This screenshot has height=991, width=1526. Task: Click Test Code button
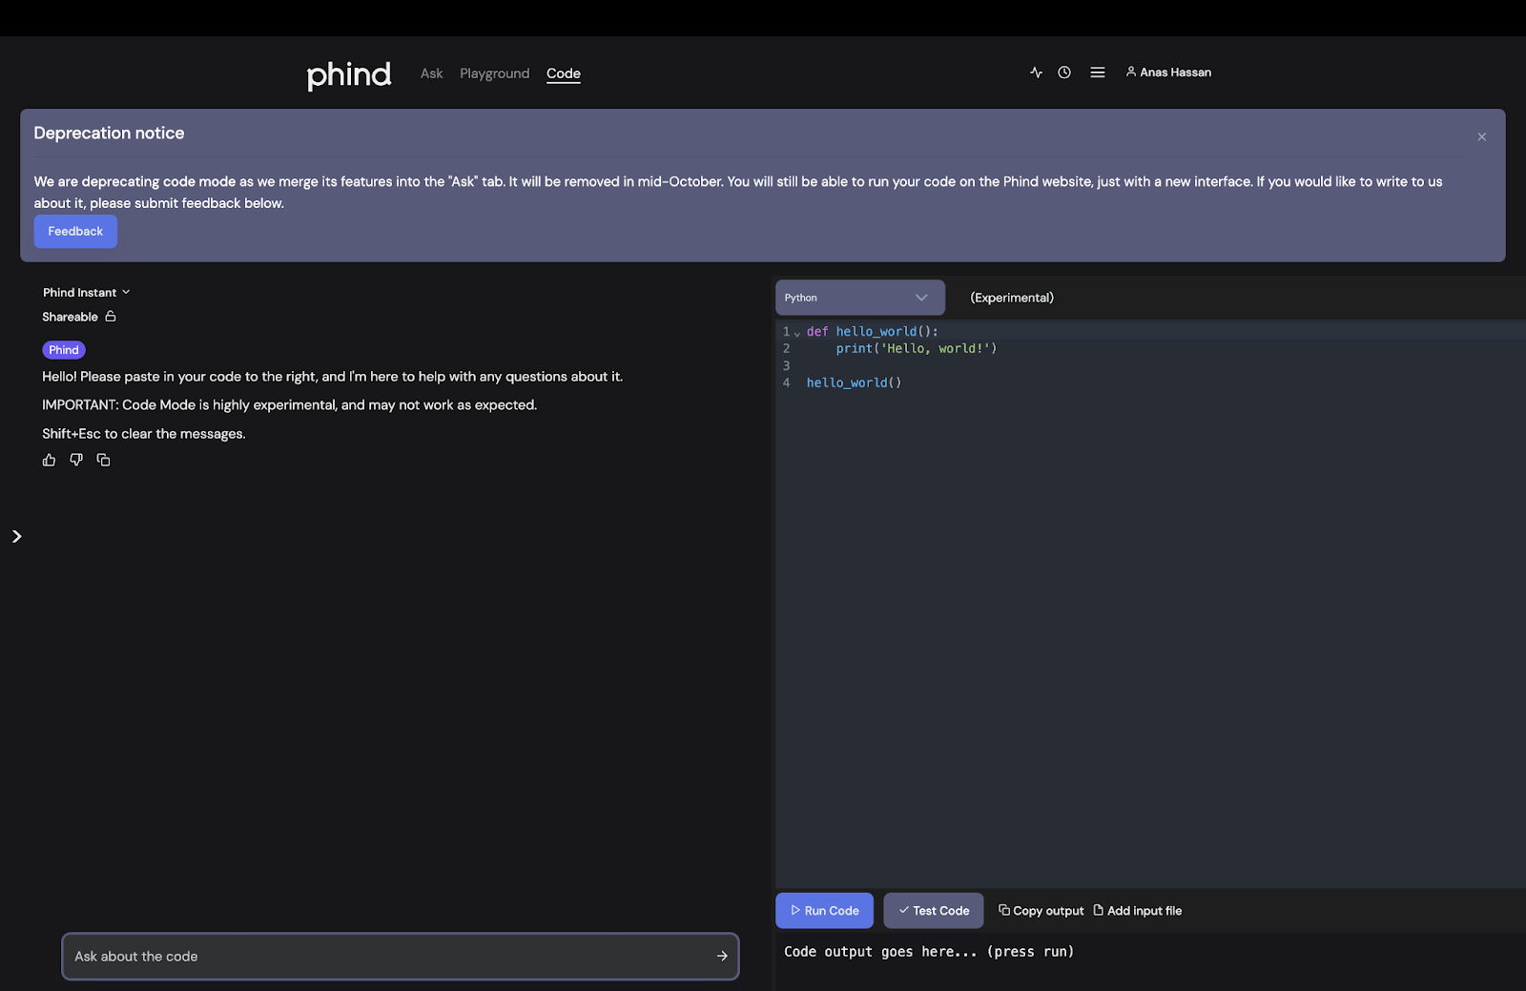click(x=933, y=911)
